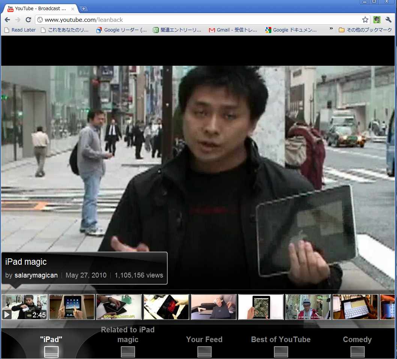Screen dimensions: 397x359
Task: Open the Google リーダー bookmark
Action: (122, 30)
